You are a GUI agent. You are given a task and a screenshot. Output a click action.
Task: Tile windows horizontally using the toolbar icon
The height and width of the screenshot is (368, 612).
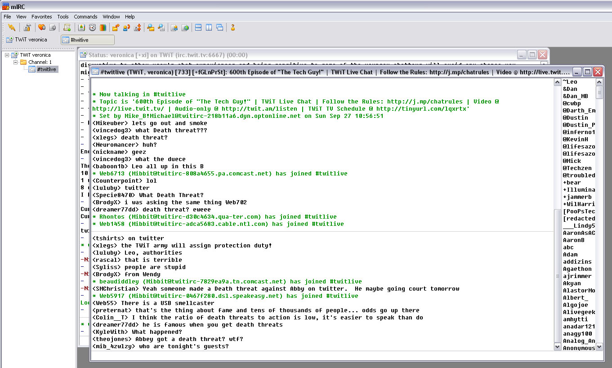pos(198,27)
